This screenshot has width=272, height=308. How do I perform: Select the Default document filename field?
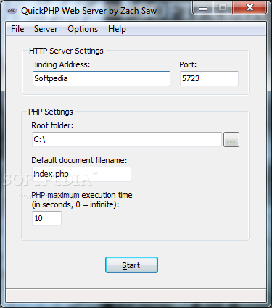[x=81, y=174]
